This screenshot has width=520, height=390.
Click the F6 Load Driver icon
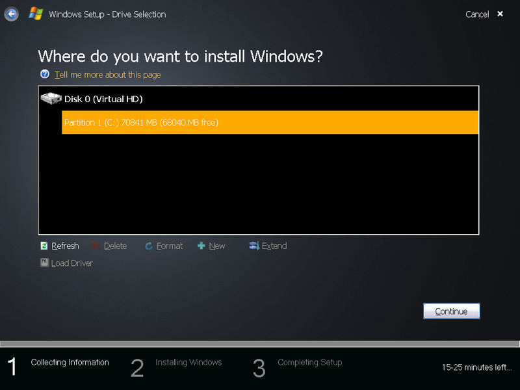tap(44, 263)
